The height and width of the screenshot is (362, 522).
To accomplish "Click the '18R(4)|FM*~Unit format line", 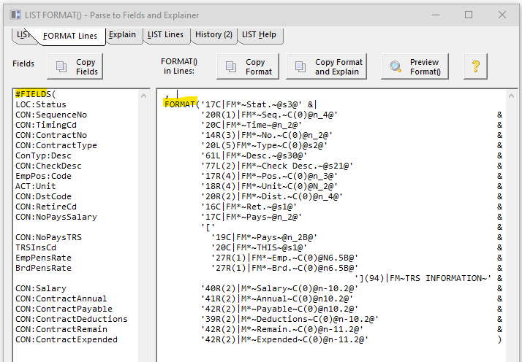I will (269, 186).
